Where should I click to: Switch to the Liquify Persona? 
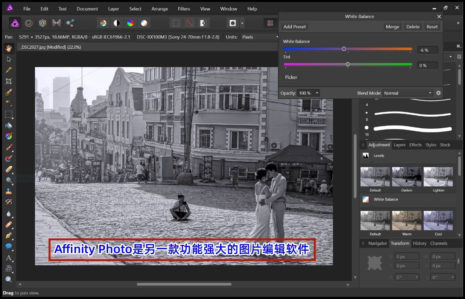coord(29,23)
